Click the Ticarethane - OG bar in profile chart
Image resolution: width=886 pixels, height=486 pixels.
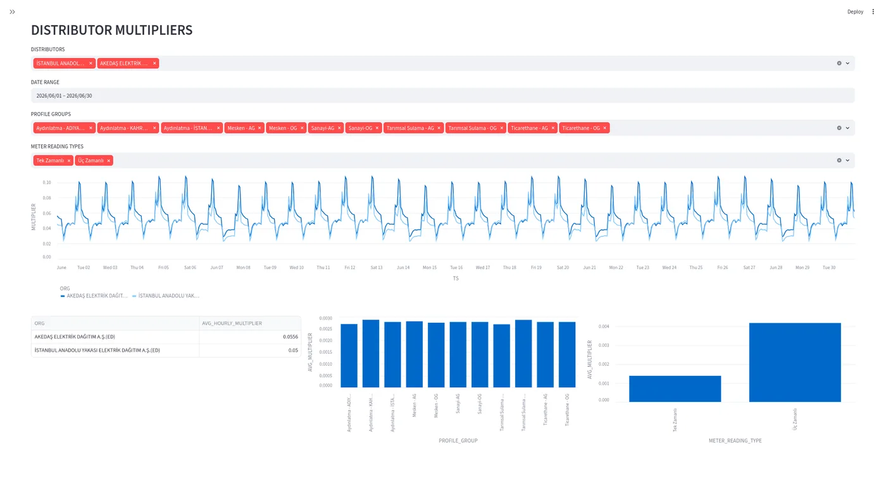click(x=567, y=354)
